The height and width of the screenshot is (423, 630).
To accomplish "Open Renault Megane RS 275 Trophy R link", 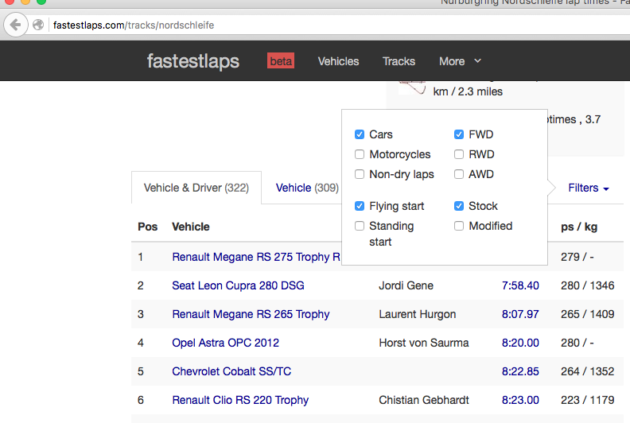I will 256,257.
